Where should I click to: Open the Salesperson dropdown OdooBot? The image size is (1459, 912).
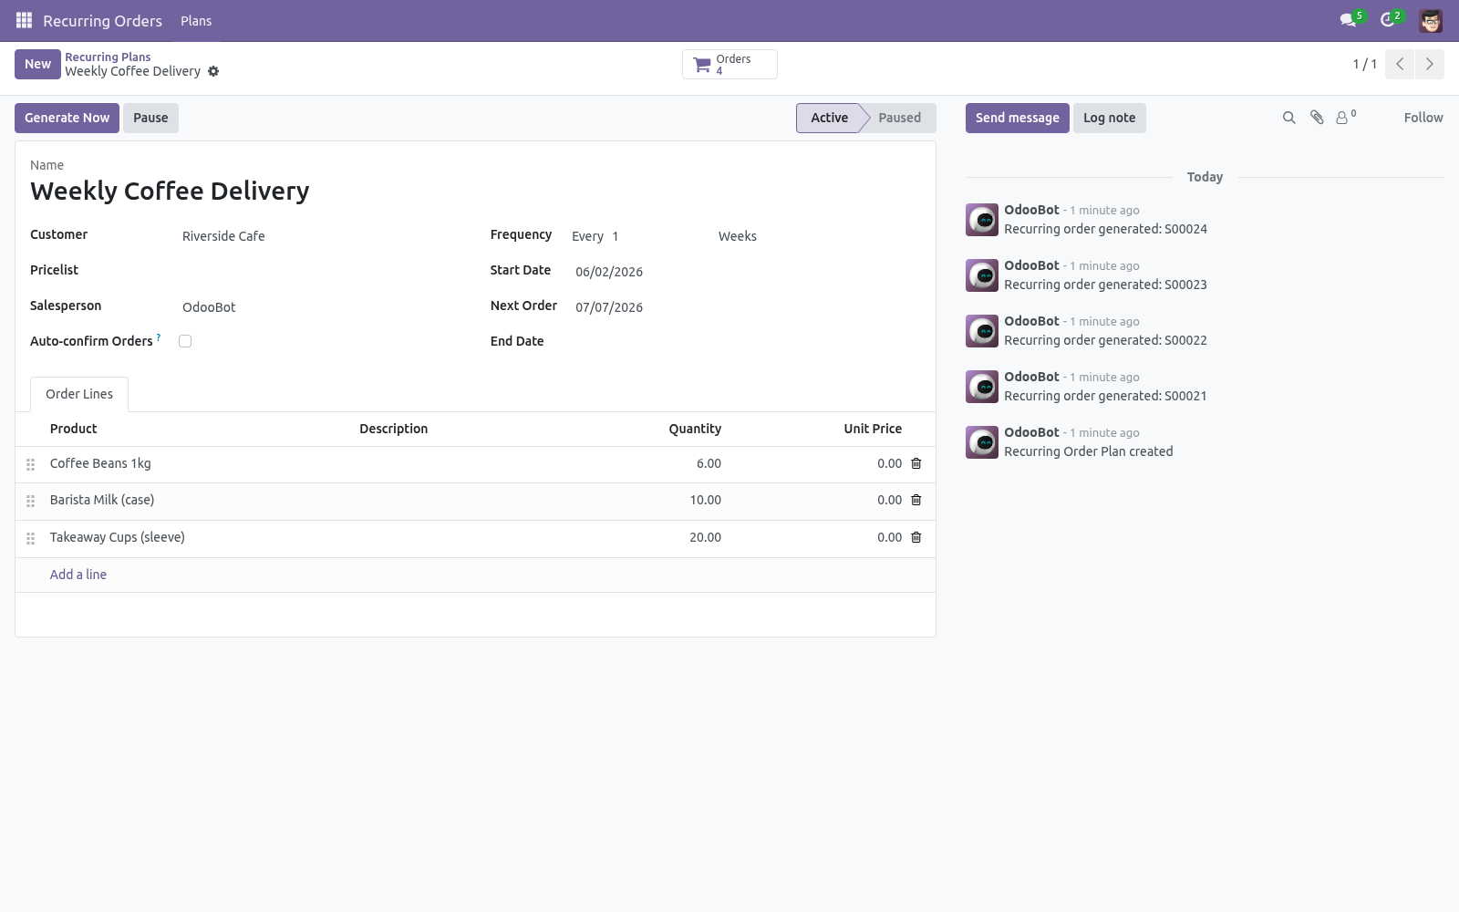(317, 307)
